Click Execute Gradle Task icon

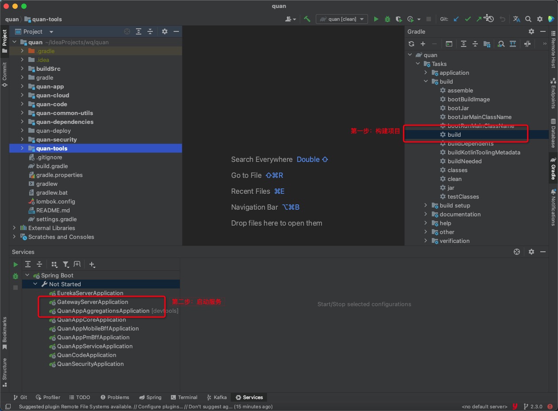(449, 44)
